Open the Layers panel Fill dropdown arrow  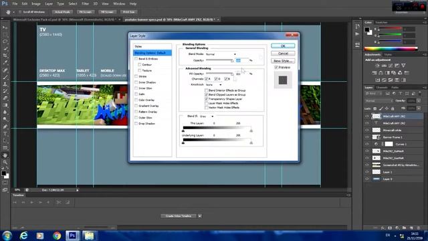pos(419,108)
